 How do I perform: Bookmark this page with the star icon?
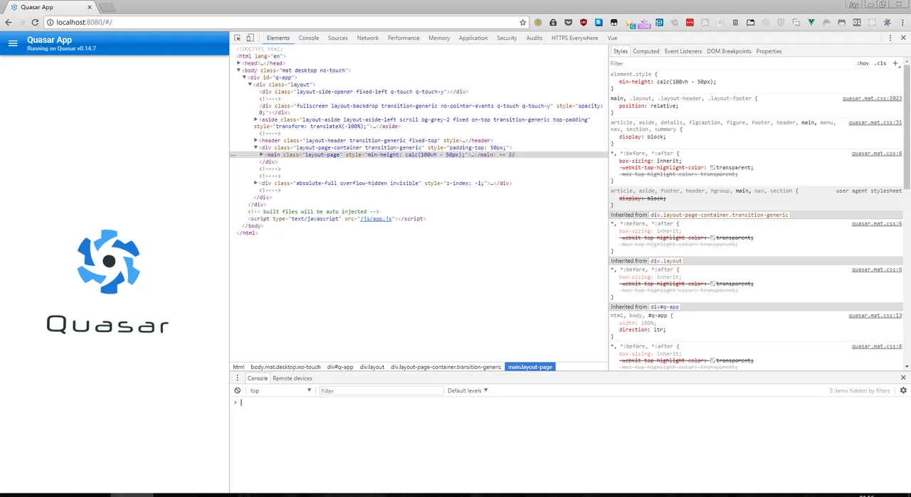tap(522, 23)
